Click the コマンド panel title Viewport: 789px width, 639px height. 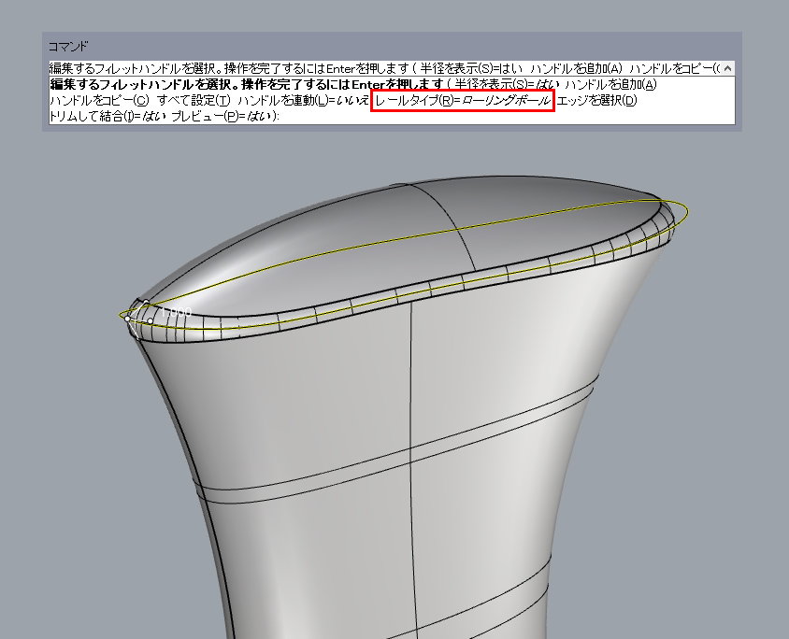(68, 46)
